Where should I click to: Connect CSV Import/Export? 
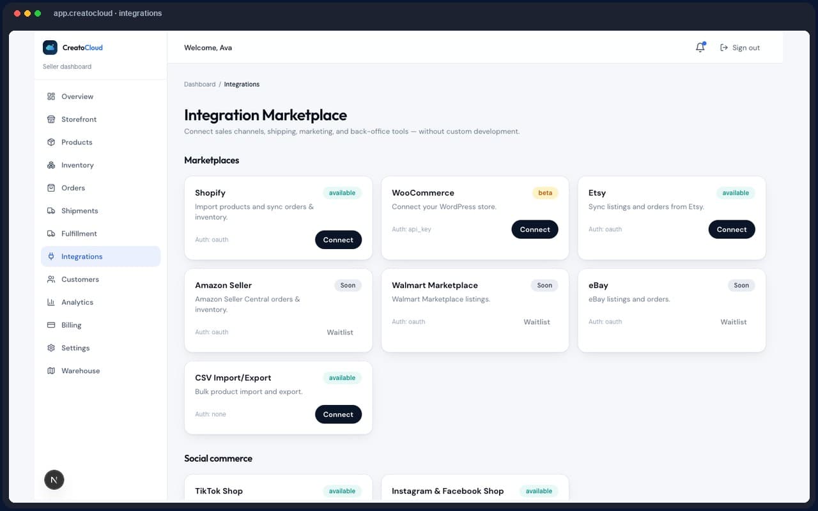pyautogui.click(x=338, y=414)
